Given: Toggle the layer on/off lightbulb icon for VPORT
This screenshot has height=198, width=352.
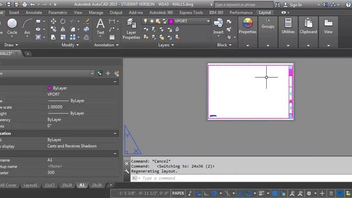Looking at the screenshot, I should pos(145,21).
